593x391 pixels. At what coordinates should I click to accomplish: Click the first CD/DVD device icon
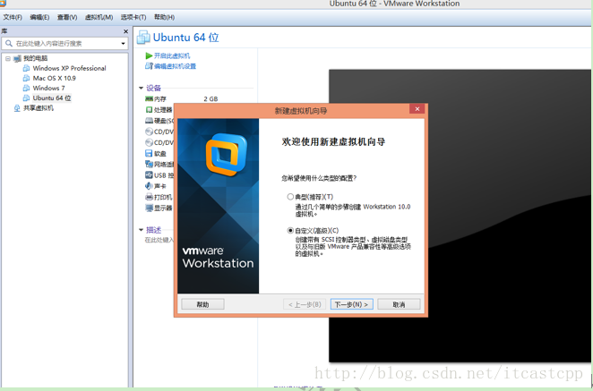[x=149, y=132]
